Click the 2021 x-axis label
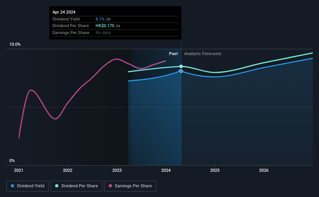319x197 pixels. pyautogui.click(x=19, y=170)
